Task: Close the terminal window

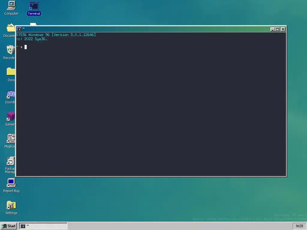Action: click(283, 29)
